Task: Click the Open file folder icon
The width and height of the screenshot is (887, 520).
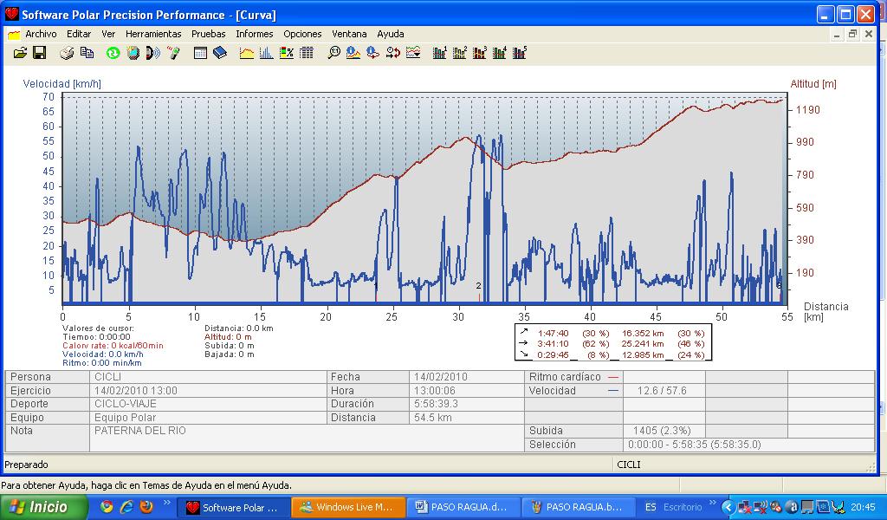Action: coord(20,53)
